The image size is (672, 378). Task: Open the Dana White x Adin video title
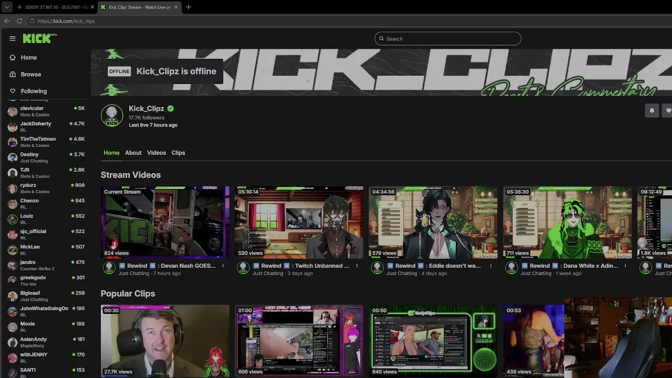pyautogui.click(x=570, y=266)
